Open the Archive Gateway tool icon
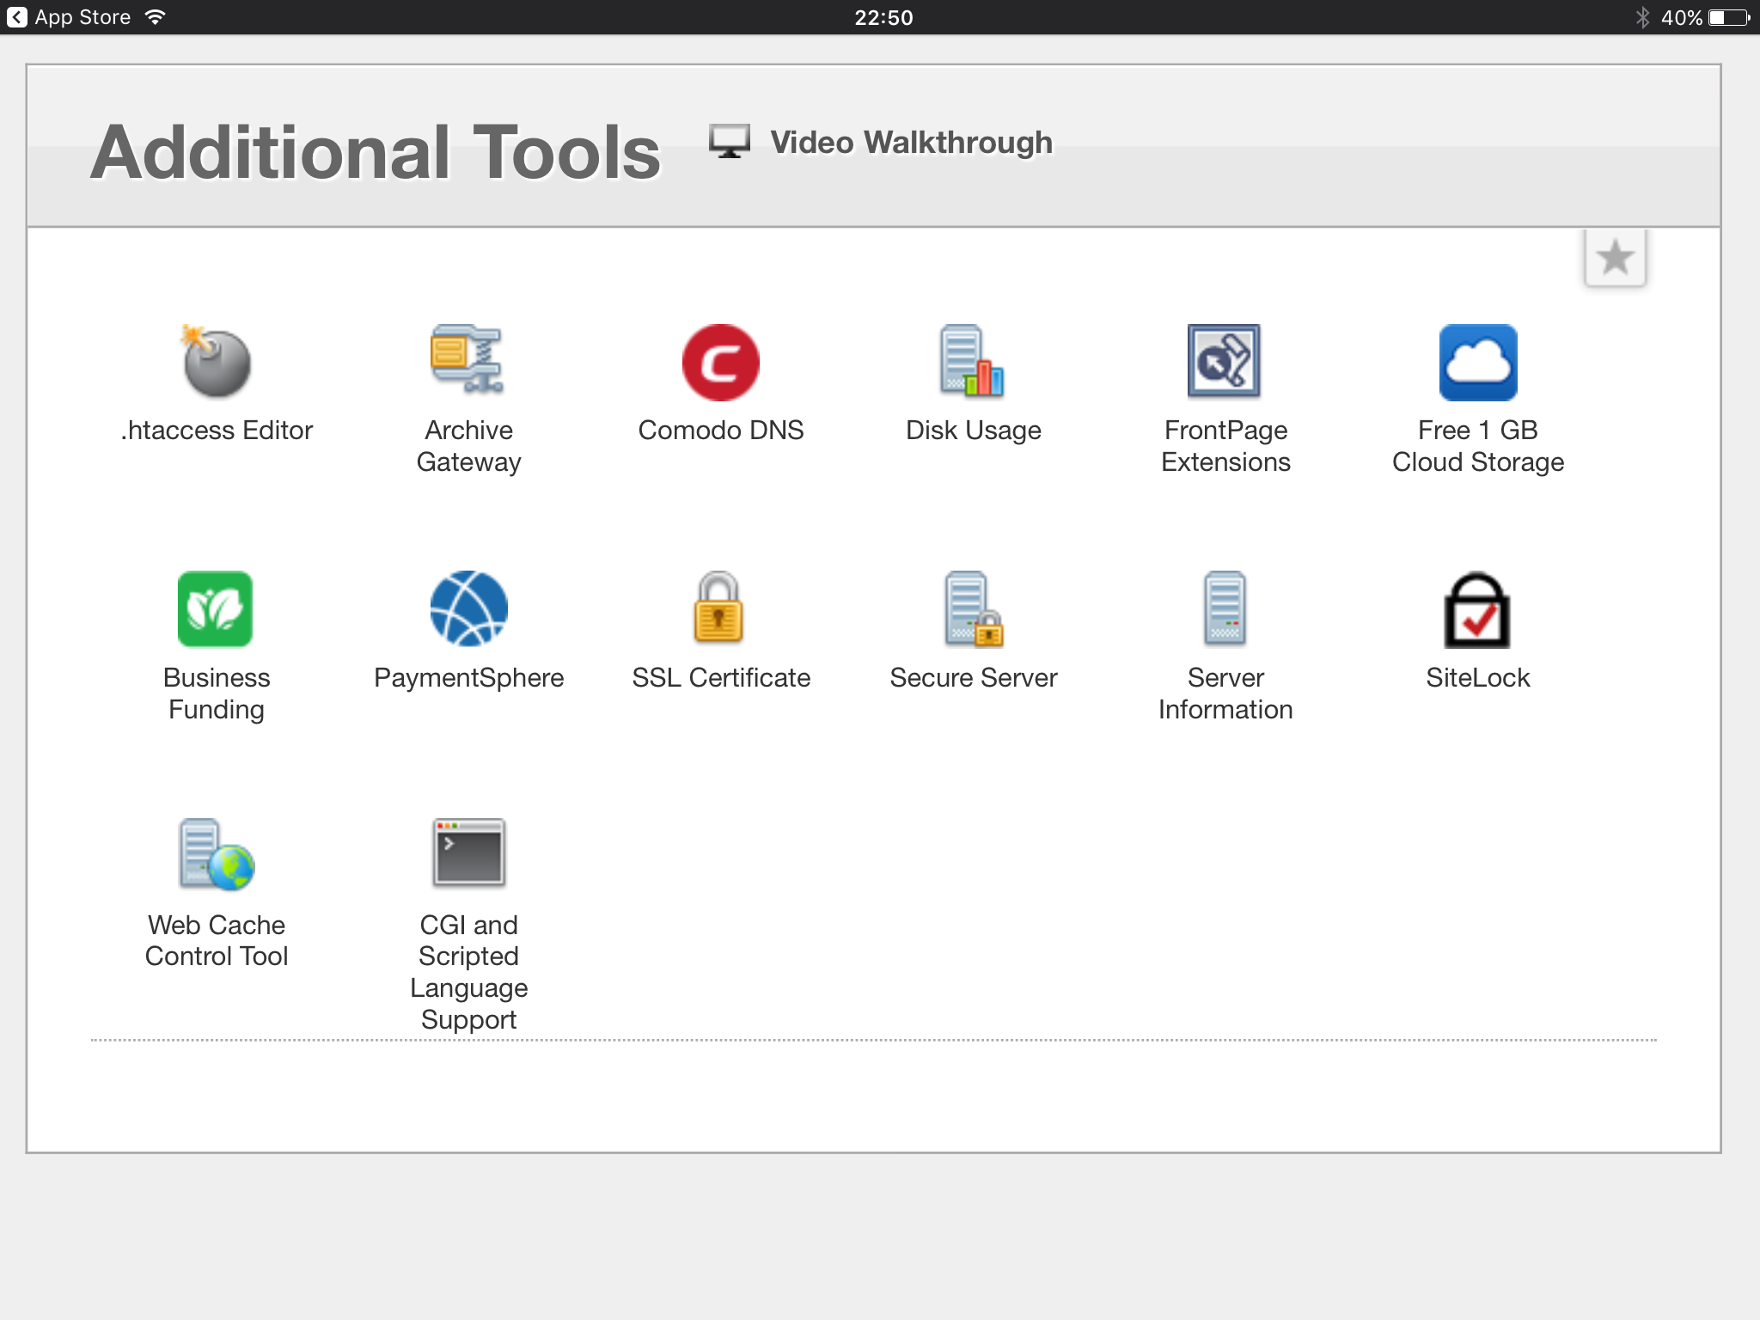 pos(467,360)
